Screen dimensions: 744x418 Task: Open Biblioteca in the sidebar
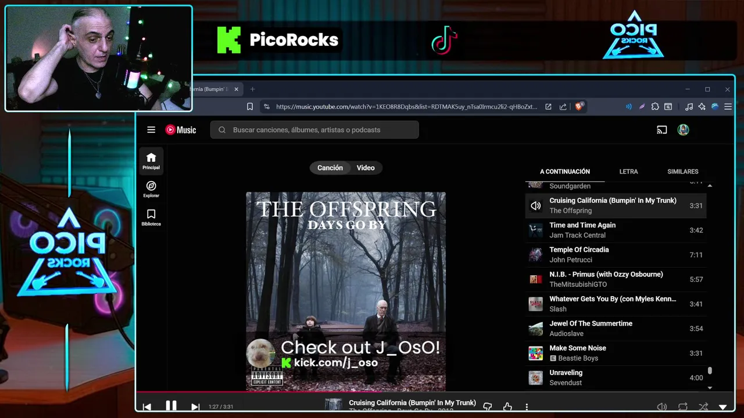151,218
